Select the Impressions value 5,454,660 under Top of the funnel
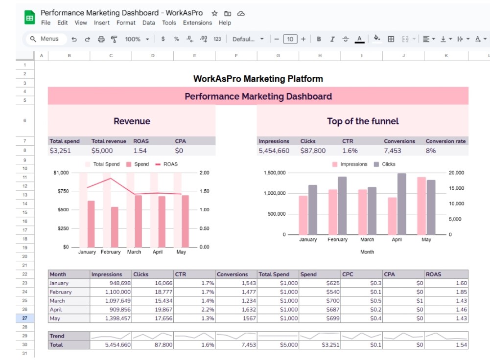The height and width of the screenshot is (361, 490). click(278, 151)
